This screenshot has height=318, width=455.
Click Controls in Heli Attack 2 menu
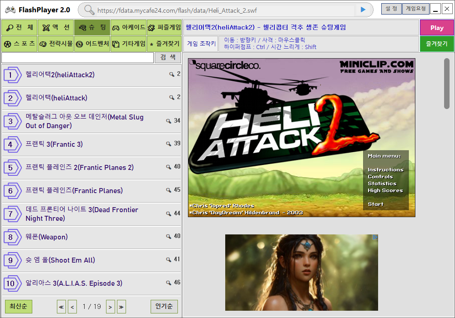pos(380,177)
